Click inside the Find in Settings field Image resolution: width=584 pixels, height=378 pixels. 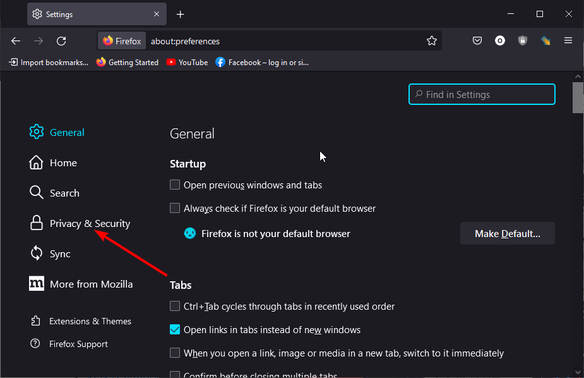pyautogui.click(x=482, y=94)
